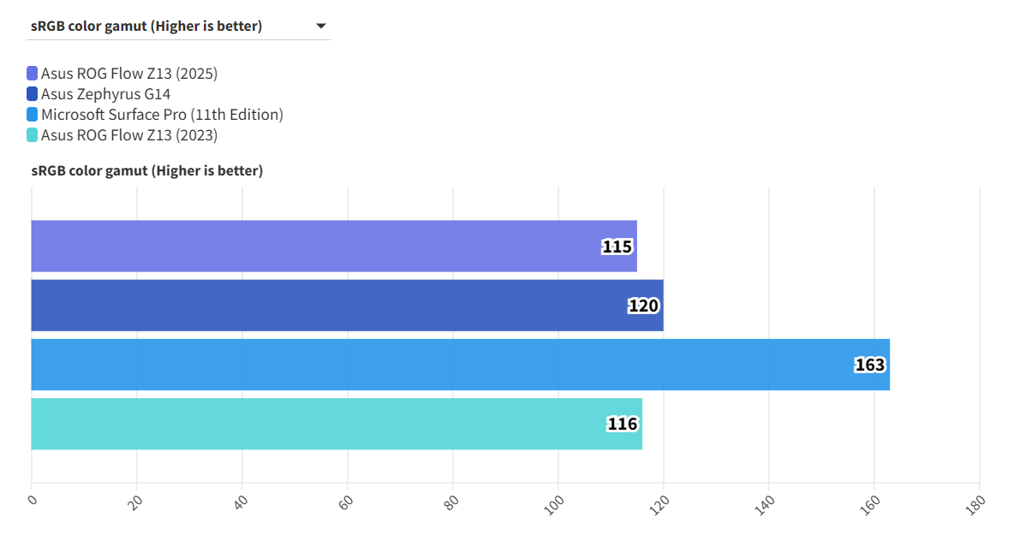Click the purple bar for ROG Flow Z13 2025
The image size is (1014, 535).
317,247
